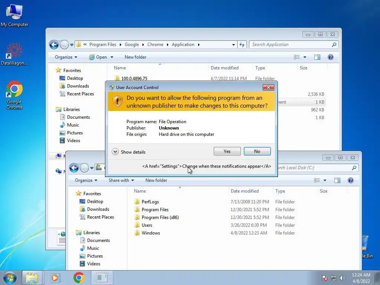Image resolution: width=380 pixels, height=285 pixels.
Task: Select Videos in Local Disk window sidebar
Action: pos(94,264)
